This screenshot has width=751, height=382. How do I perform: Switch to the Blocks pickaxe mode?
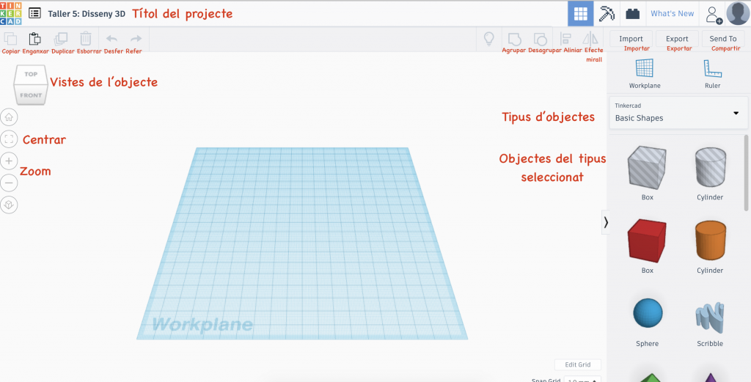tap(607, 13)
